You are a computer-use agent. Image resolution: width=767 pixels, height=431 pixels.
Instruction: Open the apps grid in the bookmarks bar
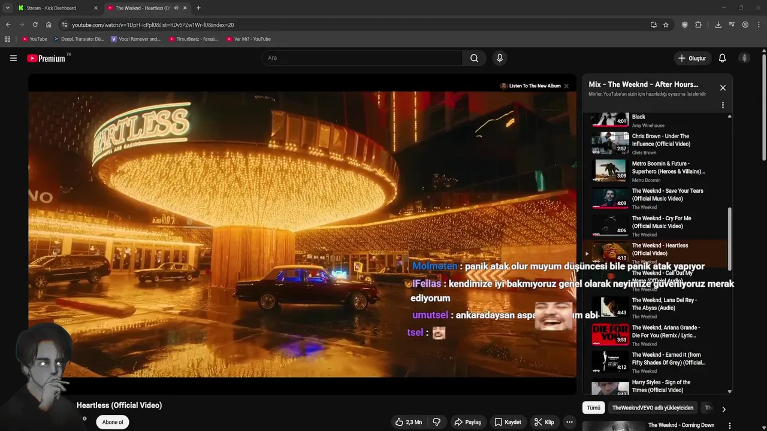pyautogui.click(x=7, y=39)
